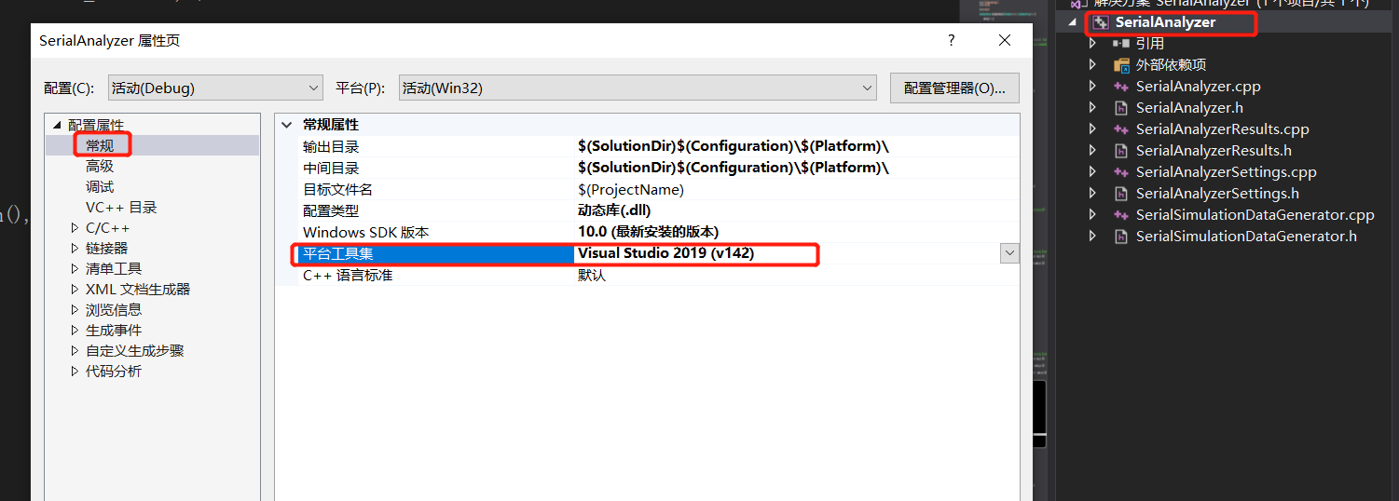The image size is (1399, 501).
Task: Click the SerialAnalyzerSettings.cpp file icon
Action: (x=1121, y=172)
